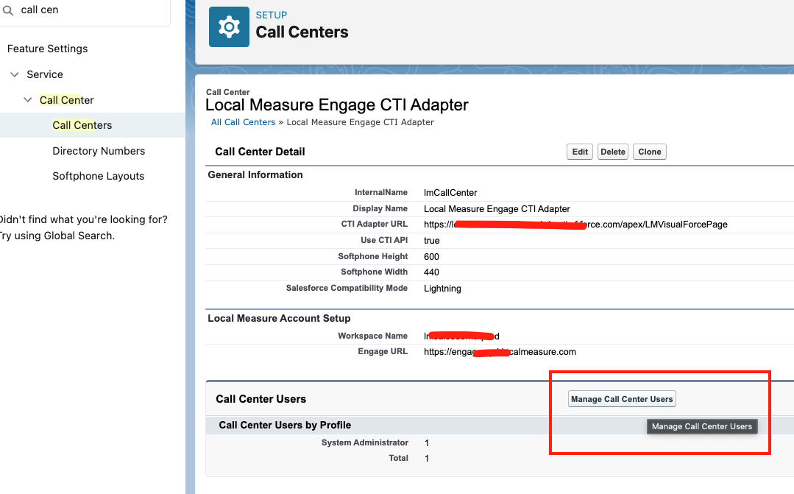Click the CTI Adapter URL value
The image size is (794, 494).
tap(575, 224)
